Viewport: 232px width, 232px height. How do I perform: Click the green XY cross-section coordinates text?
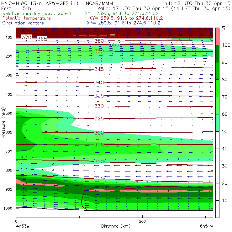point(122,13)
